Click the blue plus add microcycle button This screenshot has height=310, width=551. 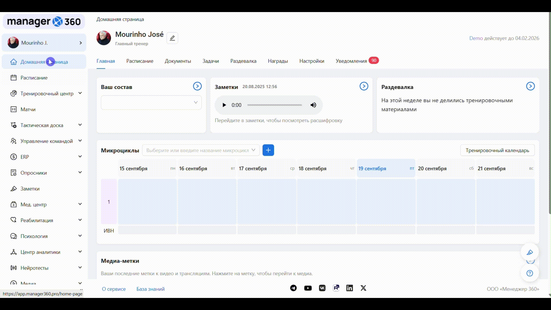tap(268, 150)
